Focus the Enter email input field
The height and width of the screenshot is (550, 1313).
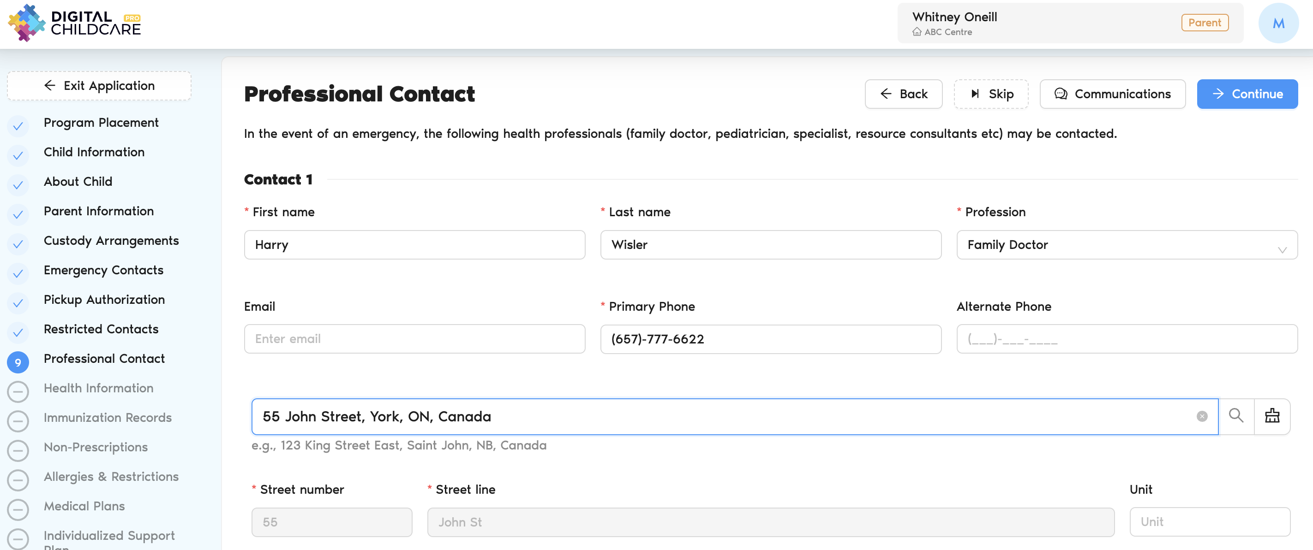tap(414, 339)
